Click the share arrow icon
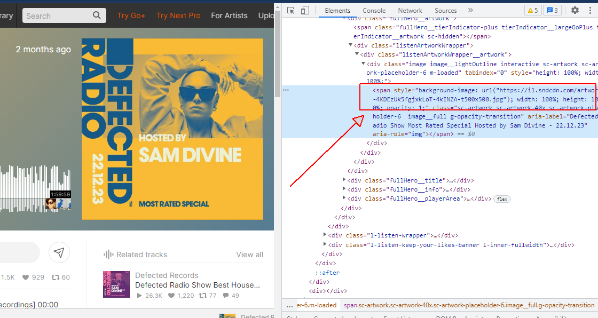Viewport: 598px width, 318px height. pos(59,252)
